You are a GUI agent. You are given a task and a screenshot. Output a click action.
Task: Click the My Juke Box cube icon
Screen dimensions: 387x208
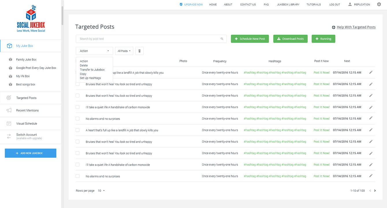coord(9,46)
